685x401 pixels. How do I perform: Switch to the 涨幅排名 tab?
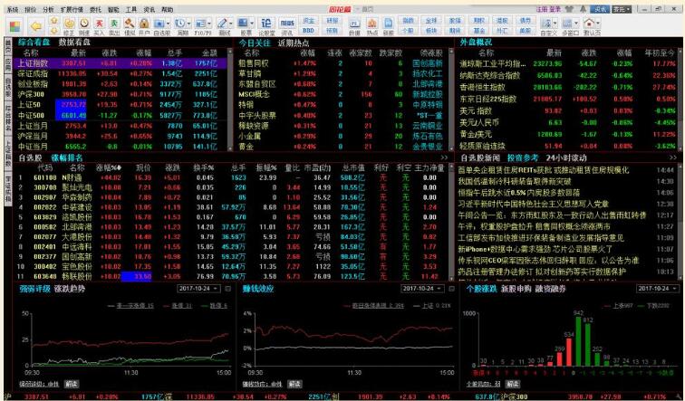pos(67,158)
